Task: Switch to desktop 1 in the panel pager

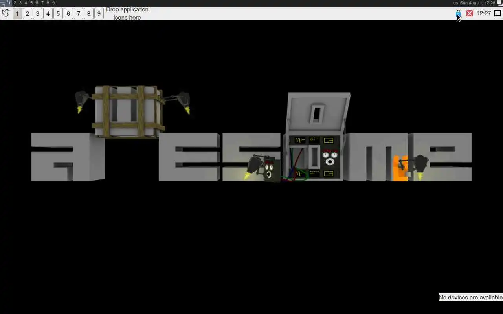Action: tap(17, 14)
